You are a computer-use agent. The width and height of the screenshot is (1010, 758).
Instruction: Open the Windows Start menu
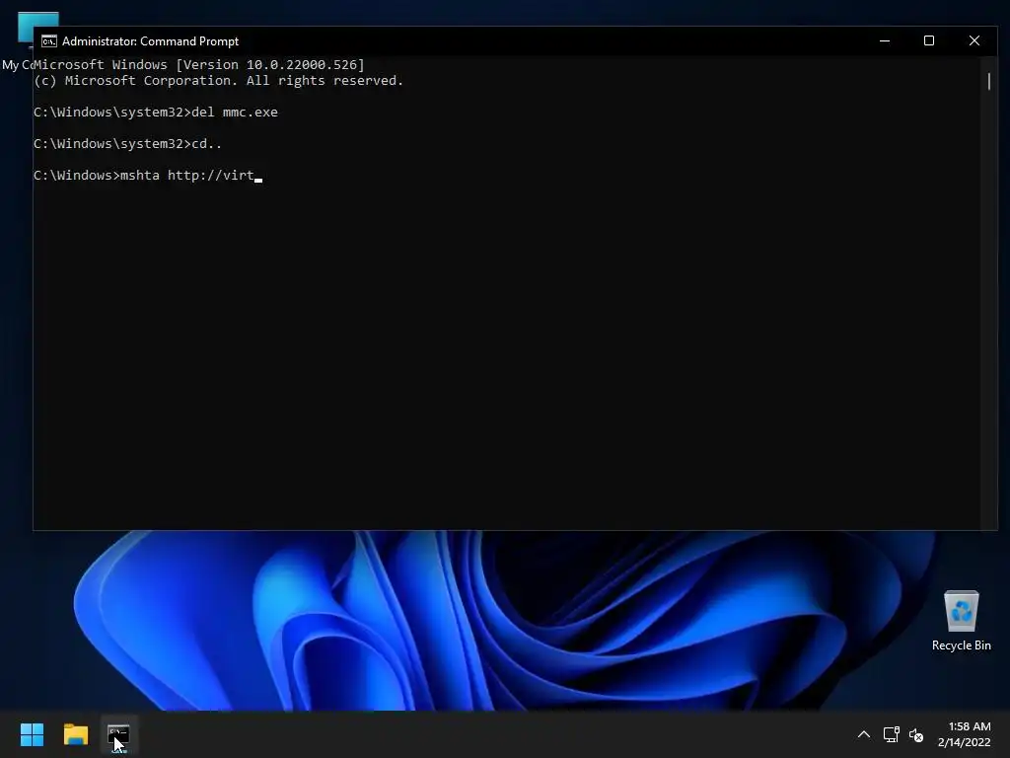(x=32, y=734)
